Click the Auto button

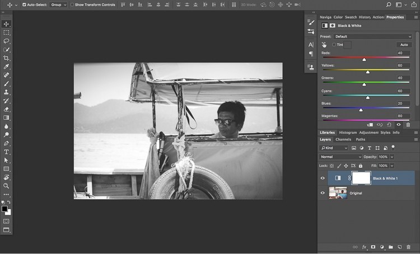pyautogui.click(x=404, y=45)
